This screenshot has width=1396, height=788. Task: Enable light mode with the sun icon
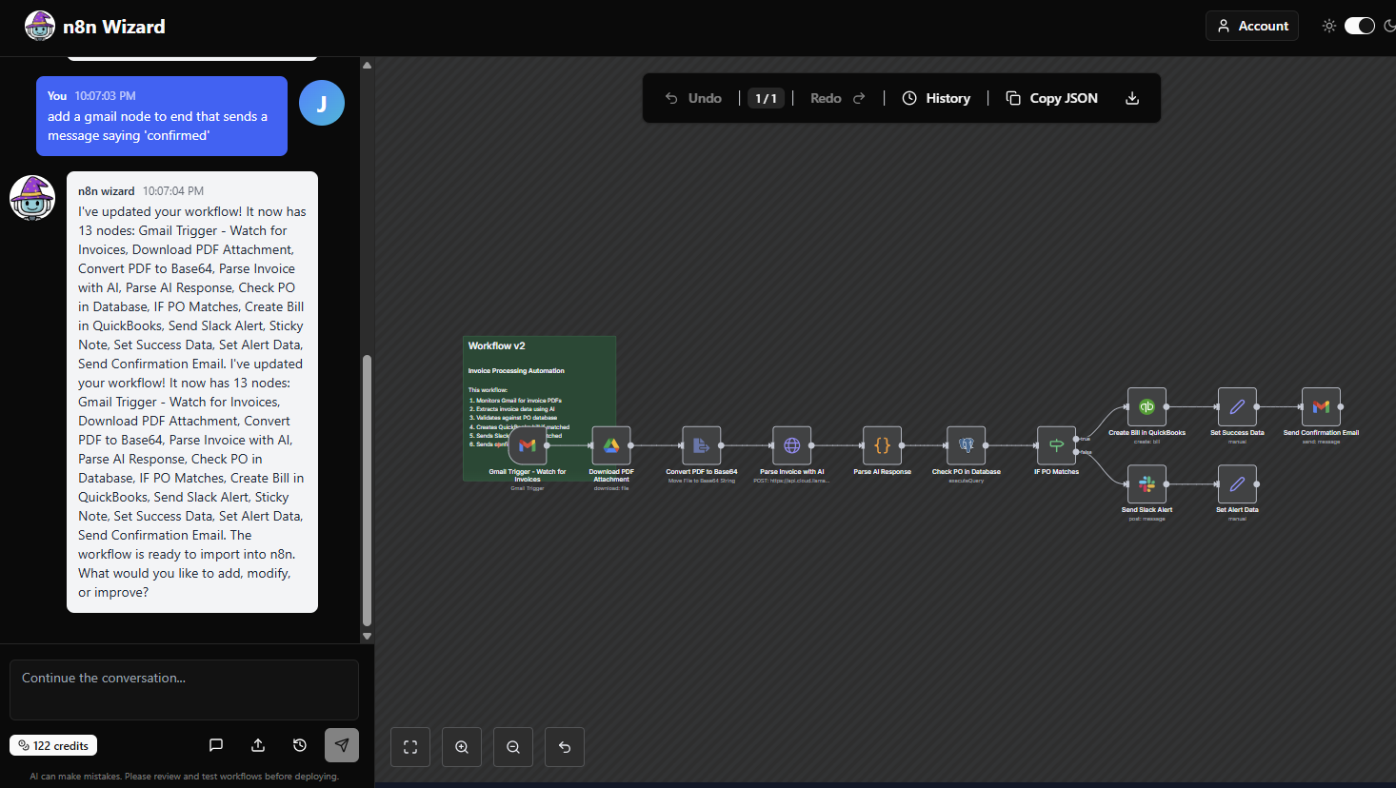[1328, 26]
